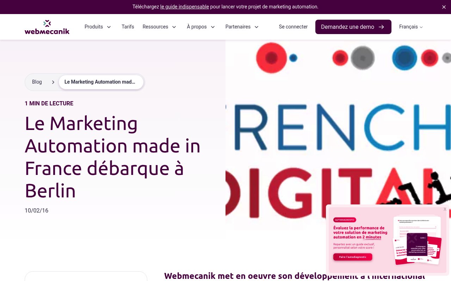The width and height of the screenshot is (451, 281).
Task: Click the '2 minutes' underlined text in popup
Action: coord(372,237)
